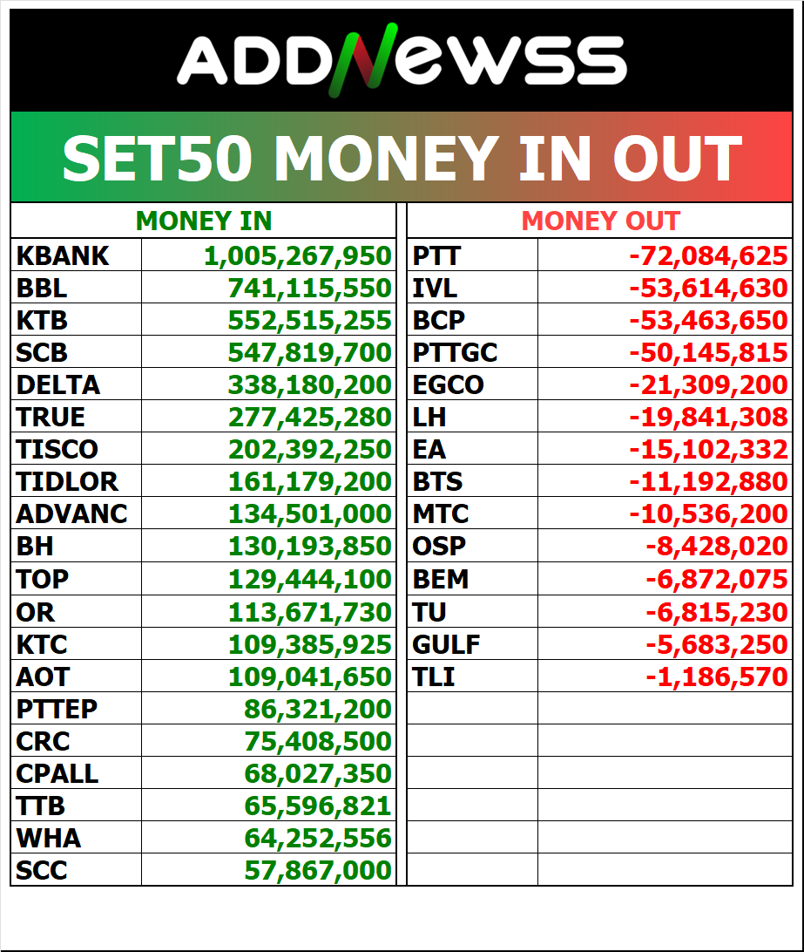This screenshot has width=804, height=952.
Task: Click the 1,005,267,950 value for KBANK
Action: click(298, 256)
